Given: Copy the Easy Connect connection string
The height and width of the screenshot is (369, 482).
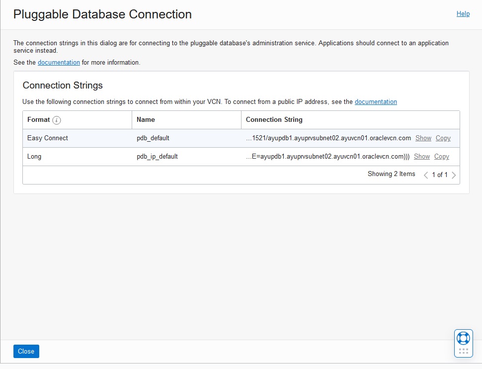Looking at the screenshot, I should point(443,138).
